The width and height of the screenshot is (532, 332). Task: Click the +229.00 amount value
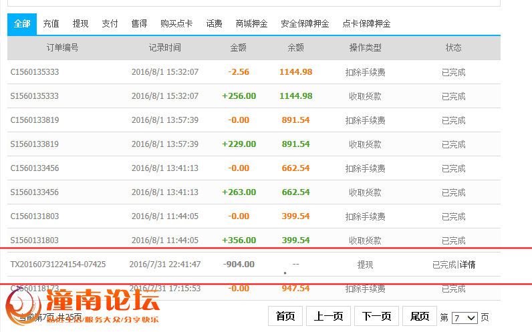239,144
